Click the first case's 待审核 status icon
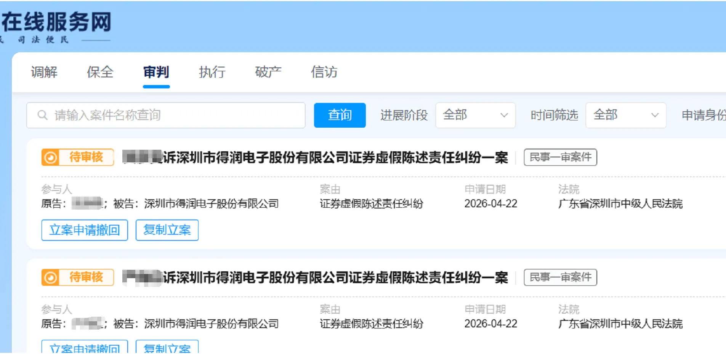 tap(50, 157)
